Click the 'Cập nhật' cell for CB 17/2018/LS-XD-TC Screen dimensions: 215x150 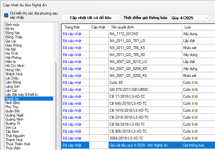[x=99, y=97]
